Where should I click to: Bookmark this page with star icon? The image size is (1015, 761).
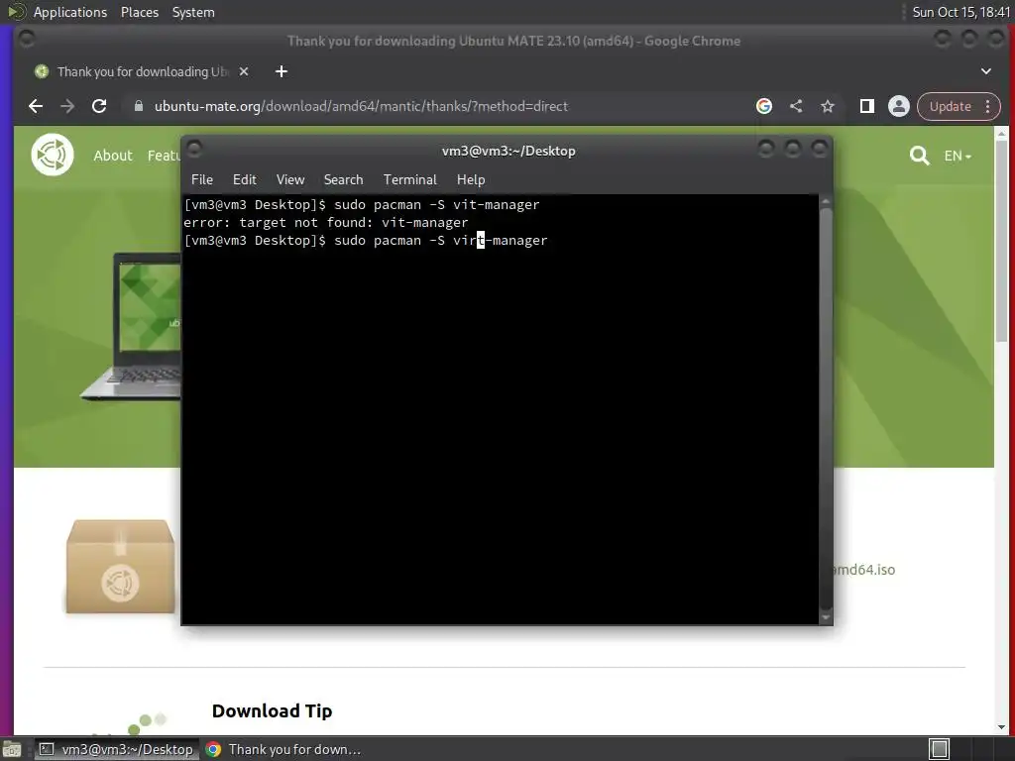click(x=828, y=106)
